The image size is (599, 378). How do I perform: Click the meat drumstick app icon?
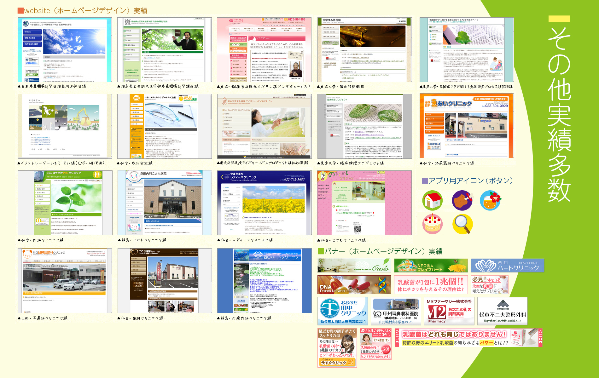(x=462, y=200)
